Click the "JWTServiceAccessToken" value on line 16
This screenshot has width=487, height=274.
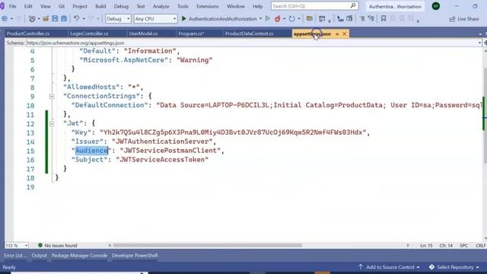pos(162,160)
